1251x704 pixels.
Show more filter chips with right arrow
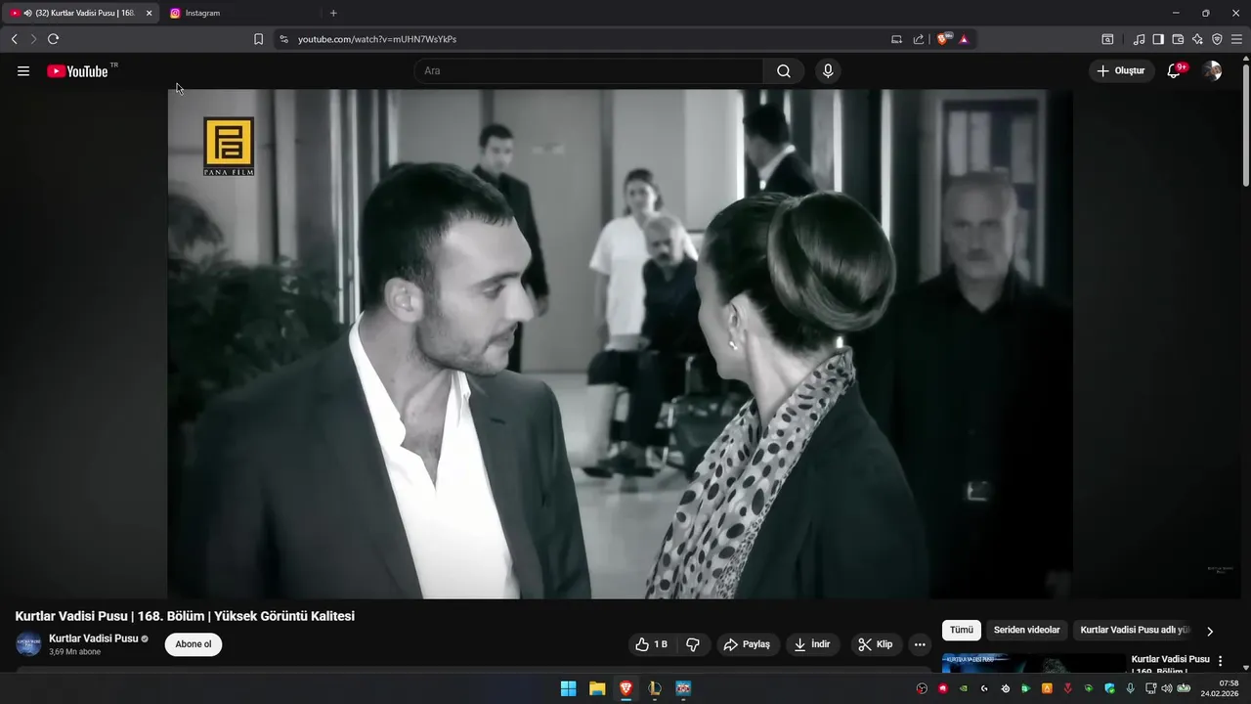(x=1210, y=631)
